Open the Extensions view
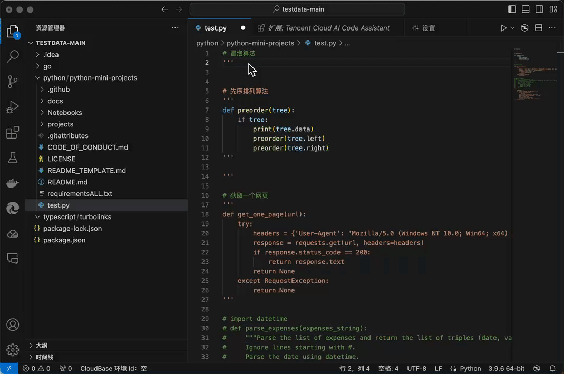Screen dimensions: 564x374 [13, 132]
